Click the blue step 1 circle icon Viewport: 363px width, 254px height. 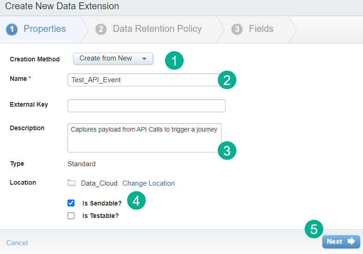click(12, 29)
